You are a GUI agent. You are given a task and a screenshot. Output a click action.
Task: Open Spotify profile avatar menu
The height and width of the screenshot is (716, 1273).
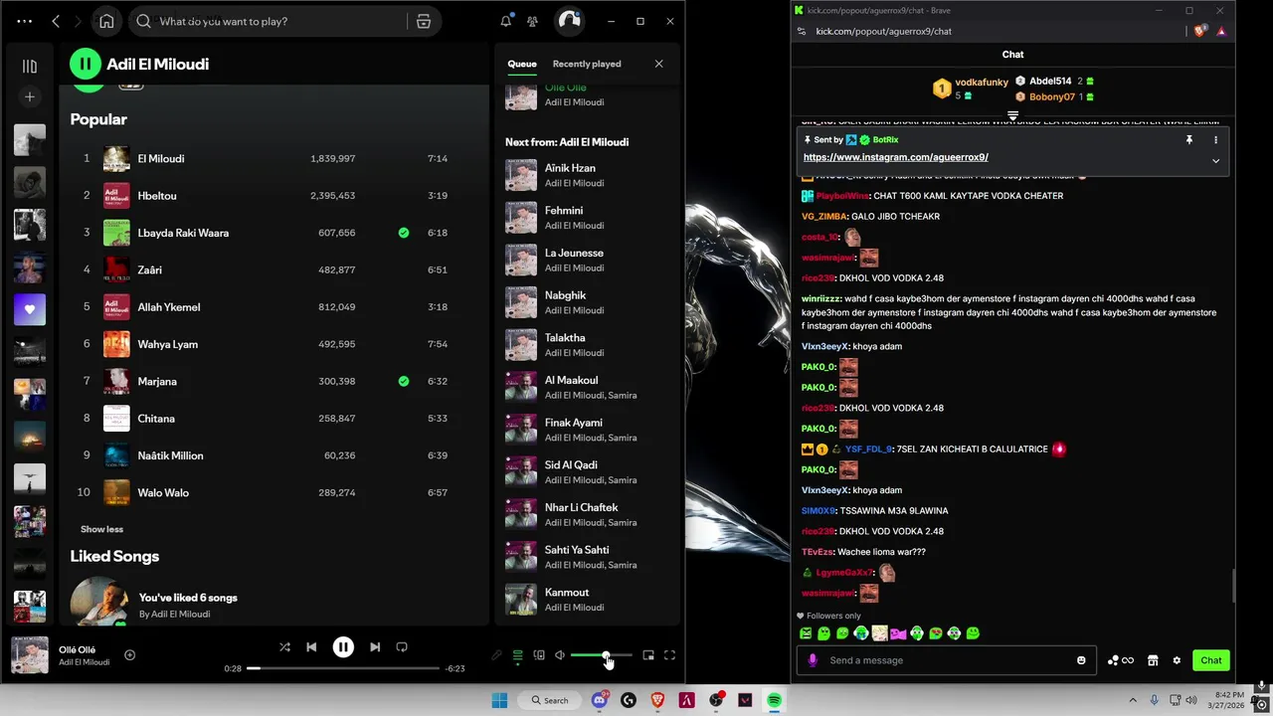click(x=569, y=21)
